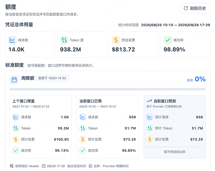Click the 统计时间范围 date range text
This screenshot has width=215, height=171.
click(x=176, y=25)
